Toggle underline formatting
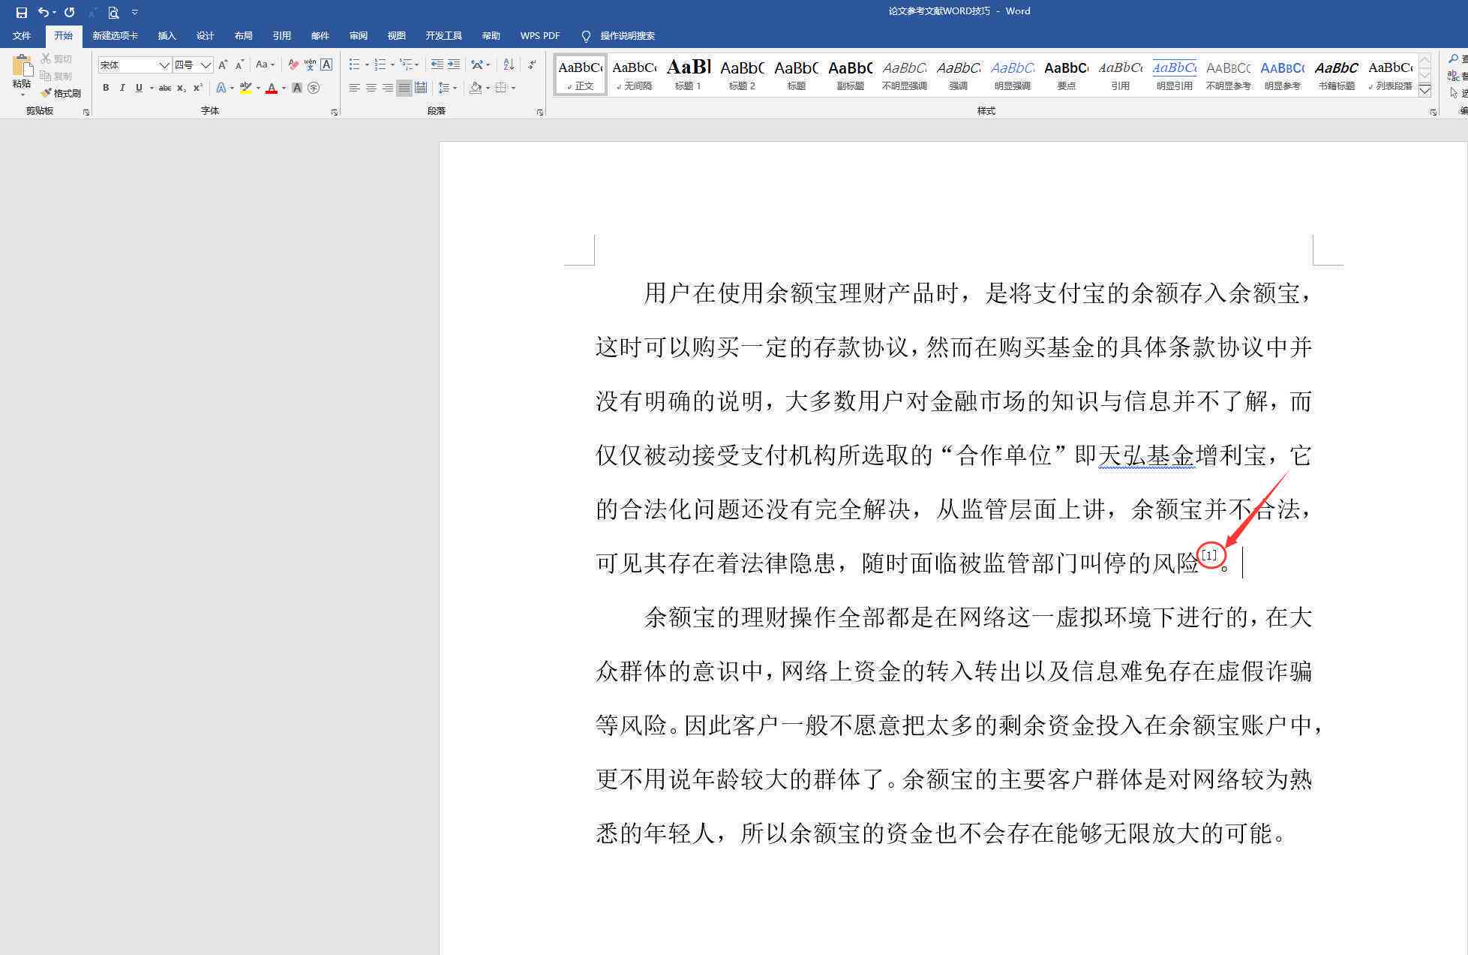 (x=139, y=88)
